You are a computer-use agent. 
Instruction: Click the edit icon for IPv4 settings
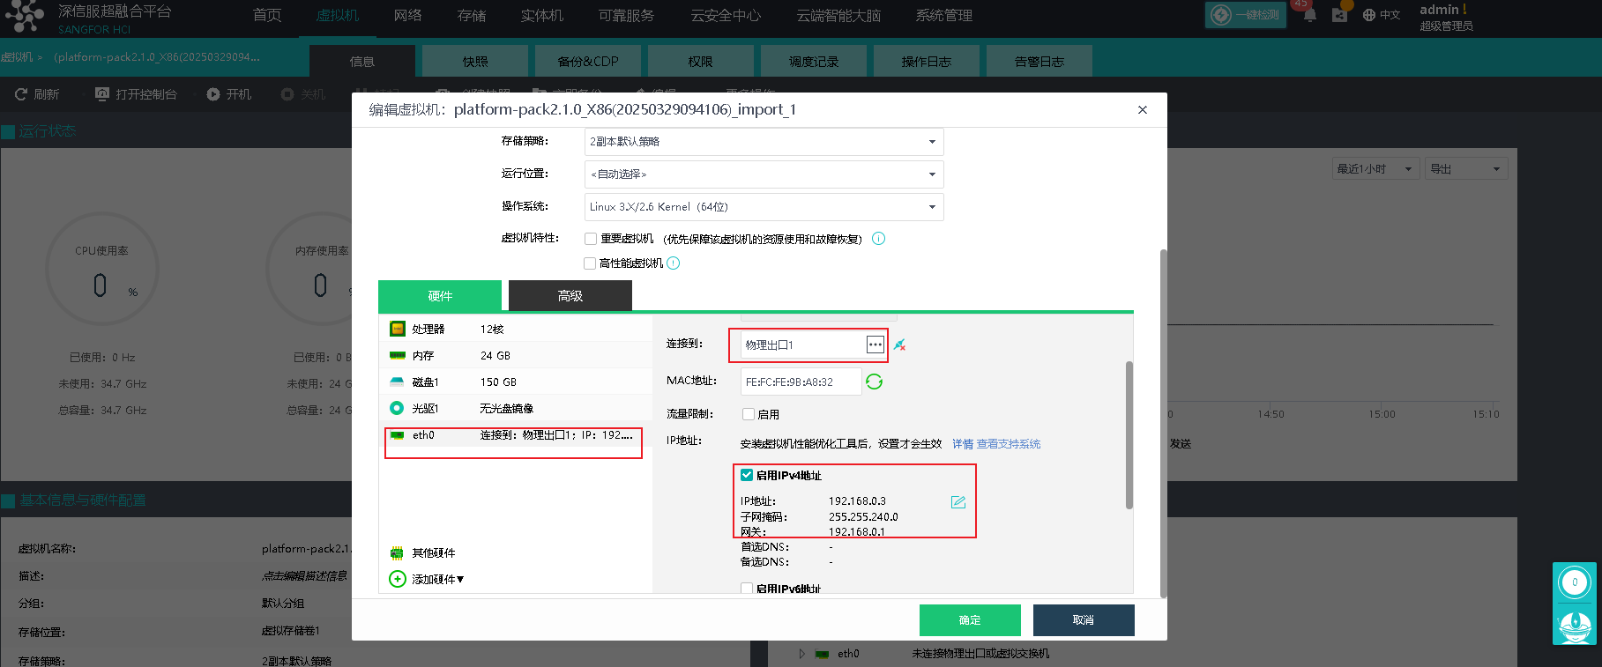[958, 502]
